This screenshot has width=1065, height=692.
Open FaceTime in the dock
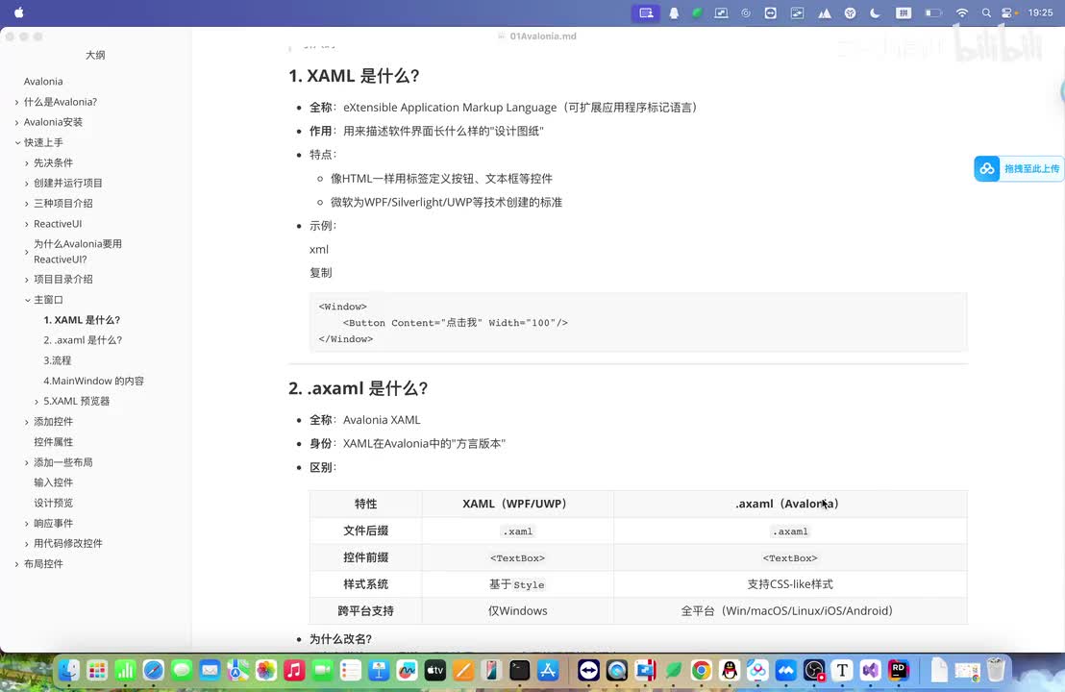tap(322, 671)
